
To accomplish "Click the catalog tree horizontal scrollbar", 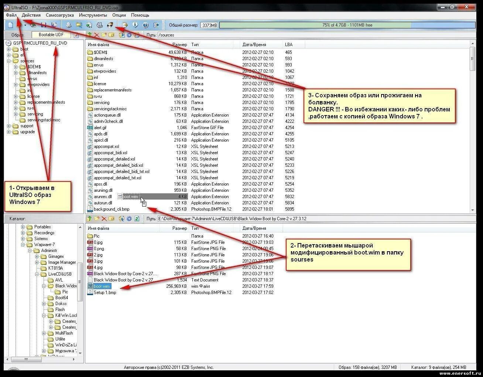I will click(40, 359).
